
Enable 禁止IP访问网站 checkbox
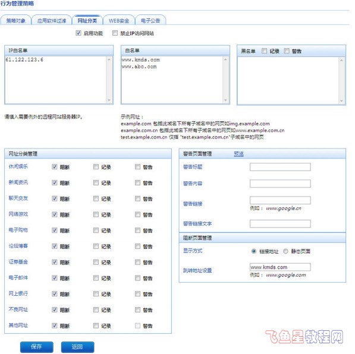coord(115,33)
